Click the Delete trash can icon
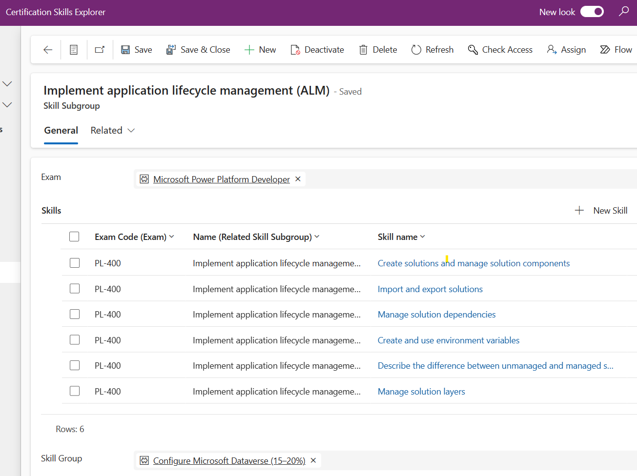The height and width of the screenshot is (476, 637). (x=363, y=50)
